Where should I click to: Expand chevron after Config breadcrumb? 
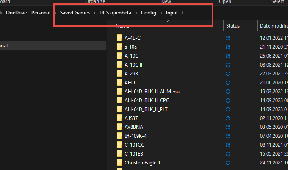click(x=161, y=13)
